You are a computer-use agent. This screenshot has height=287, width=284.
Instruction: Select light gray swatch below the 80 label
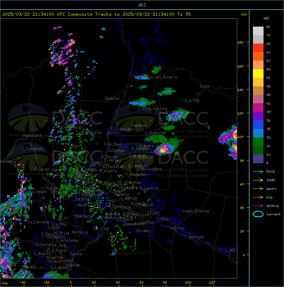(258, 31)
